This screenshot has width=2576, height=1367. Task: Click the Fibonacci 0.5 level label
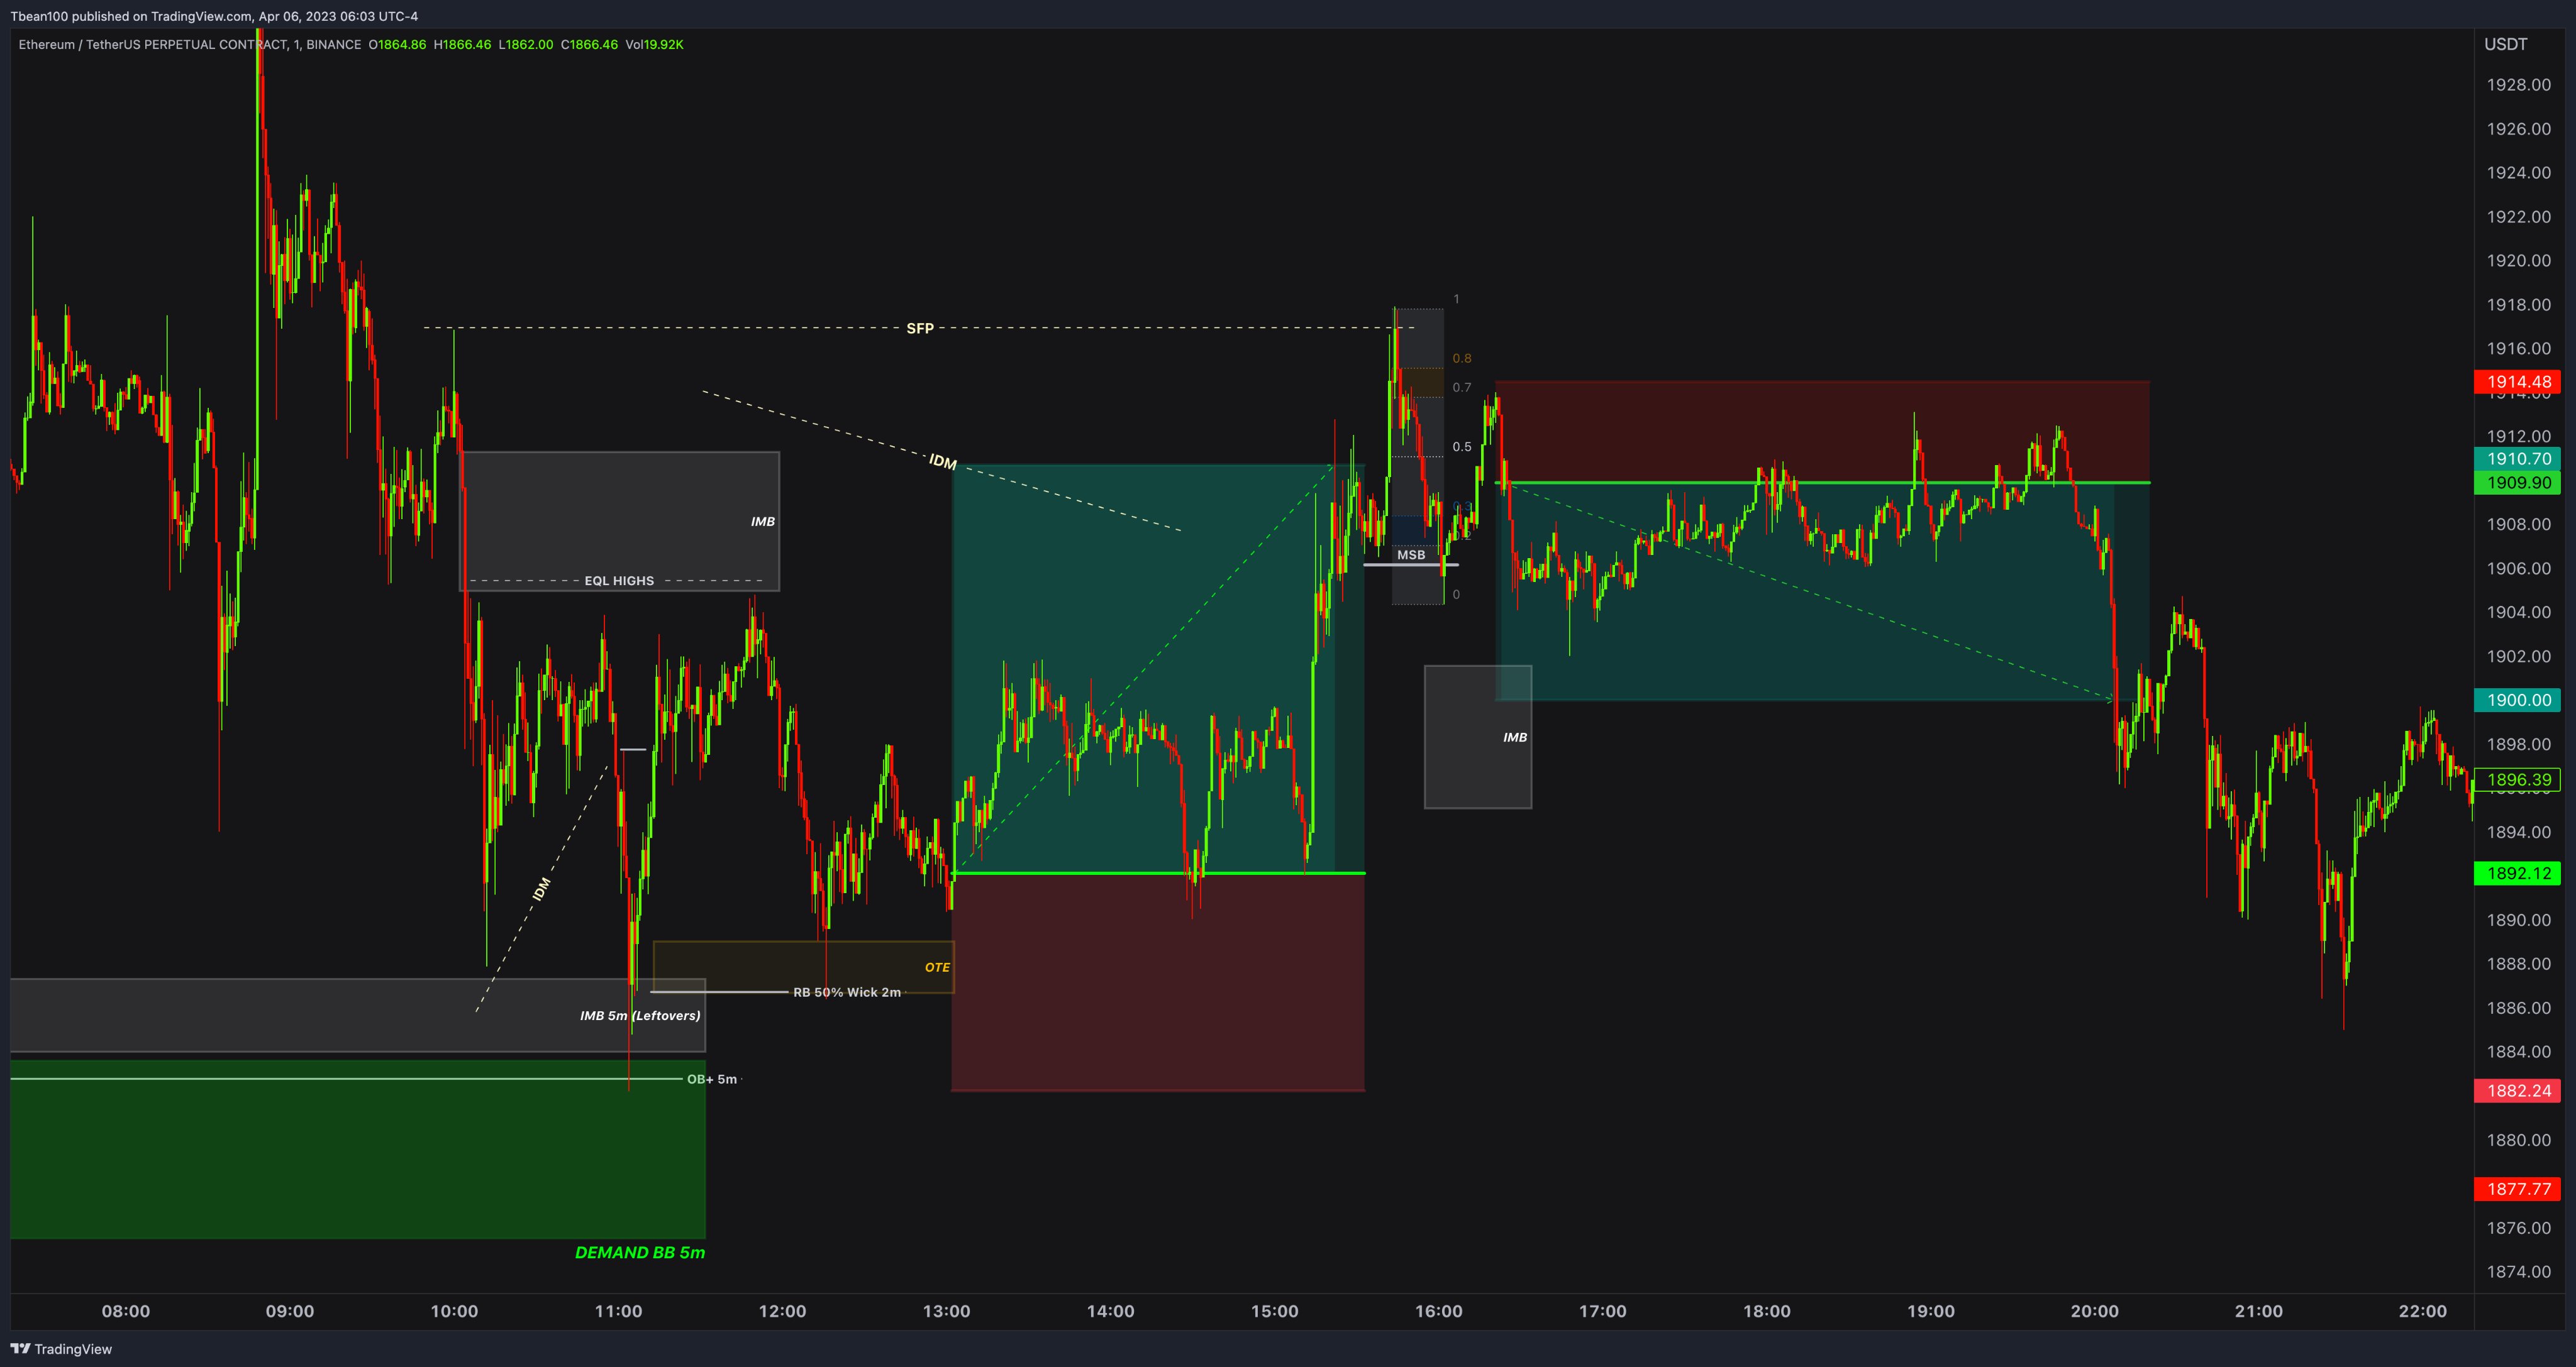[1462, 447]
